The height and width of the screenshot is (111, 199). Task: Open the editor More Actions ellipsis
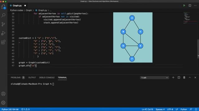tap(195, 6)
